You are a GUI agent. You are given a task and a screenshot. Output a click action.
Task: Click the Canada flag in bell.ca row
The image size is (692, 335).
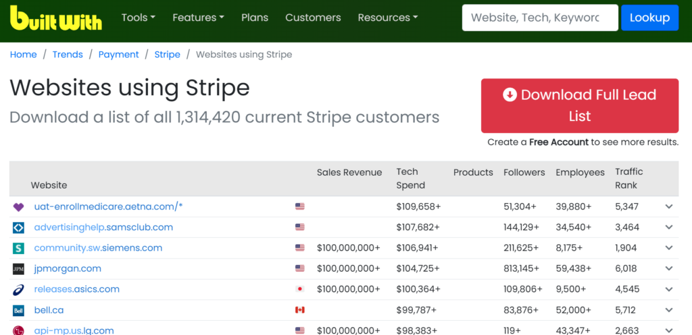tap(300, 310)
